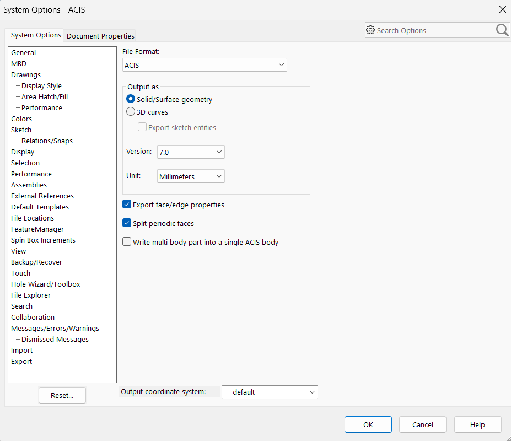Select Backup/Recover item
The width and height of the screenshot is (511, 441).
(x=36, y=262)
